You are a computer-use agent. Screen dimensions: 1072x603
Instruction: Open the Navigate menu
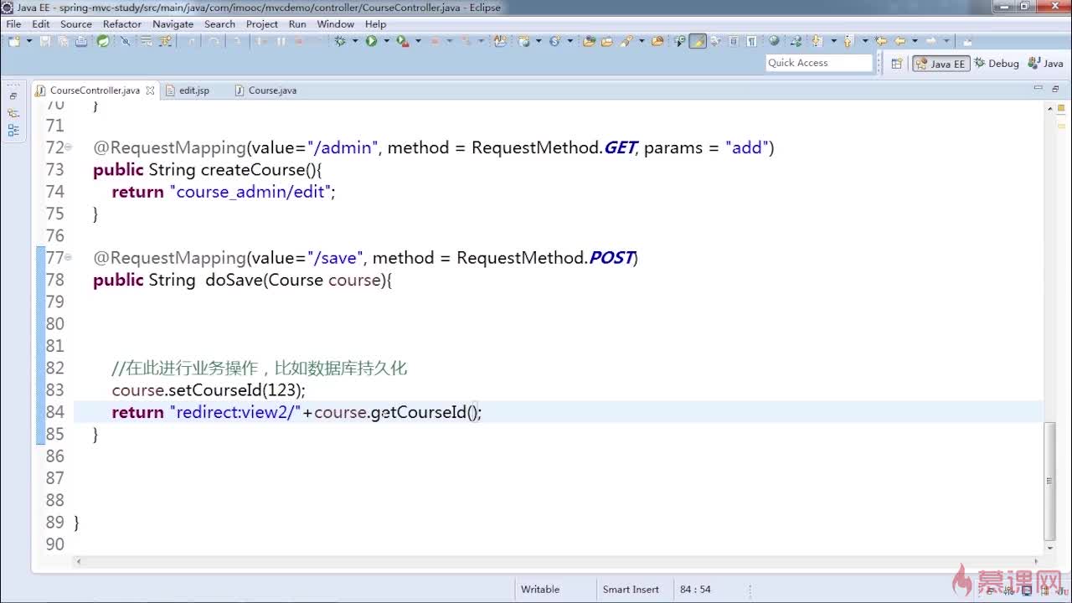click(173, 24)
